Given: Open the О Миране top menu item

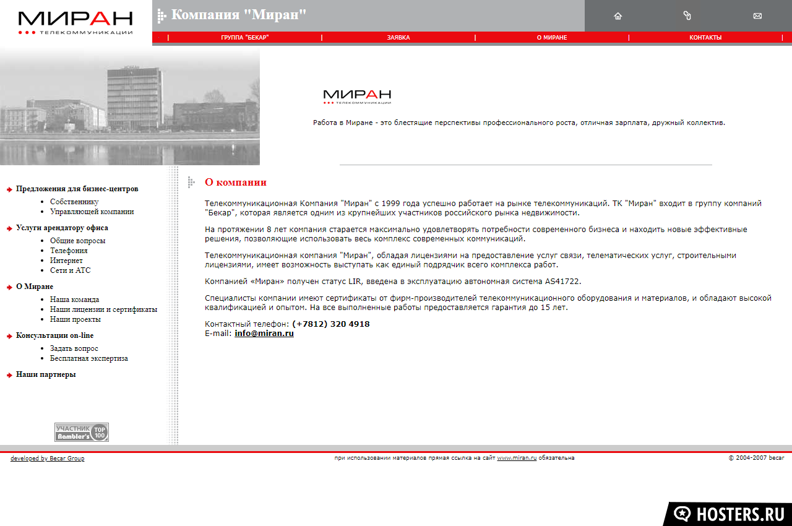Looking at the screenshot, I should click(552, 38).
